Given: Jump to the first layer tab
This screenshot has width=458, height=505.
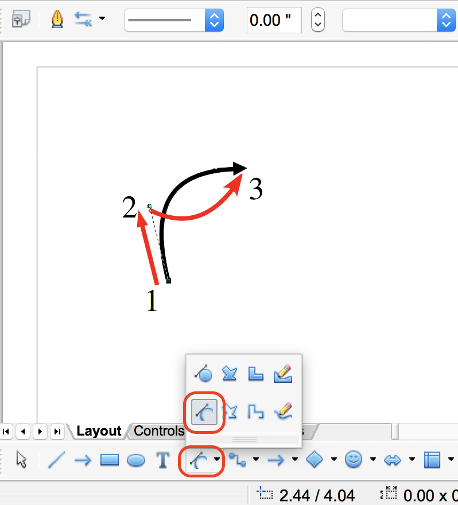Looking at the screenshot, I should 6,431.
